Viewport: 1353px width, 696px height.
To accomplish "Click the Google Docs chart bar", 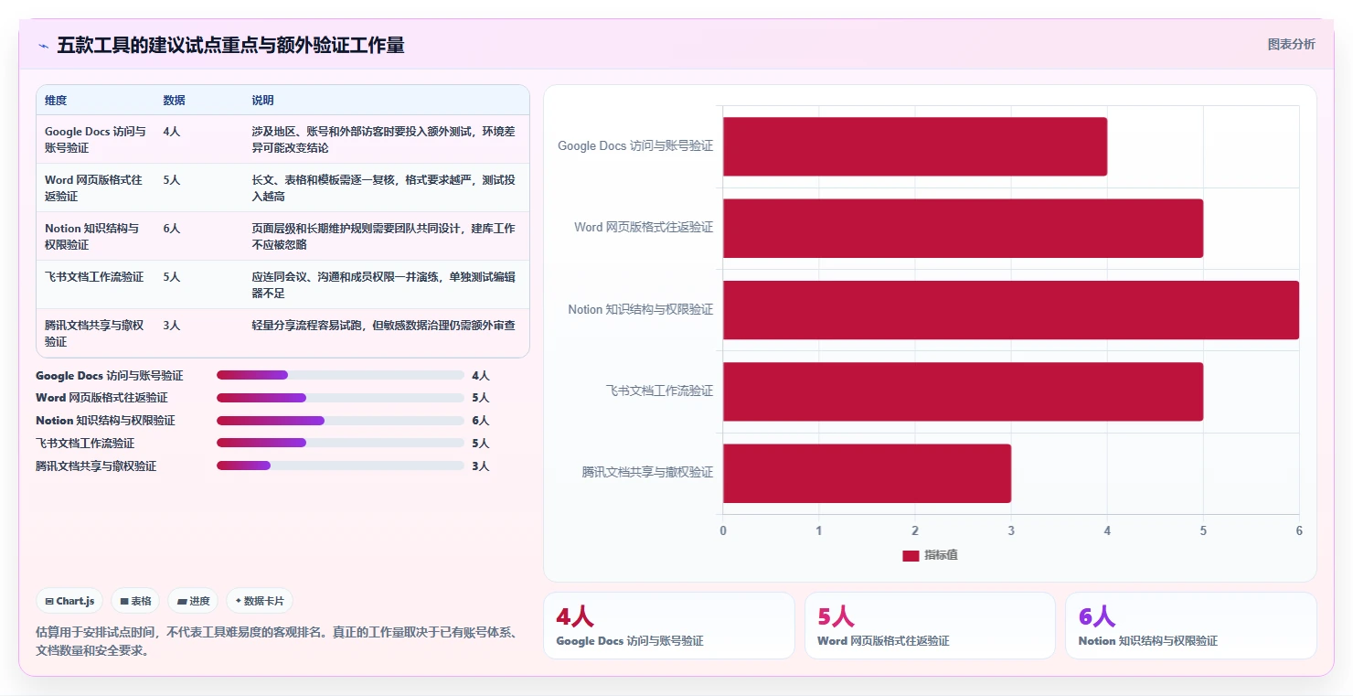I will [x=915, y=146].
